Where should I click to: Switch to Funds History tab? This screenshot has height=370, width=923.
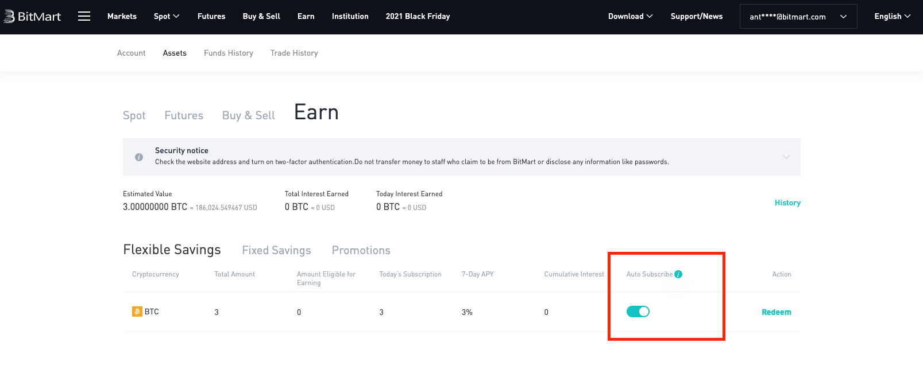click(x=229, y=53)
